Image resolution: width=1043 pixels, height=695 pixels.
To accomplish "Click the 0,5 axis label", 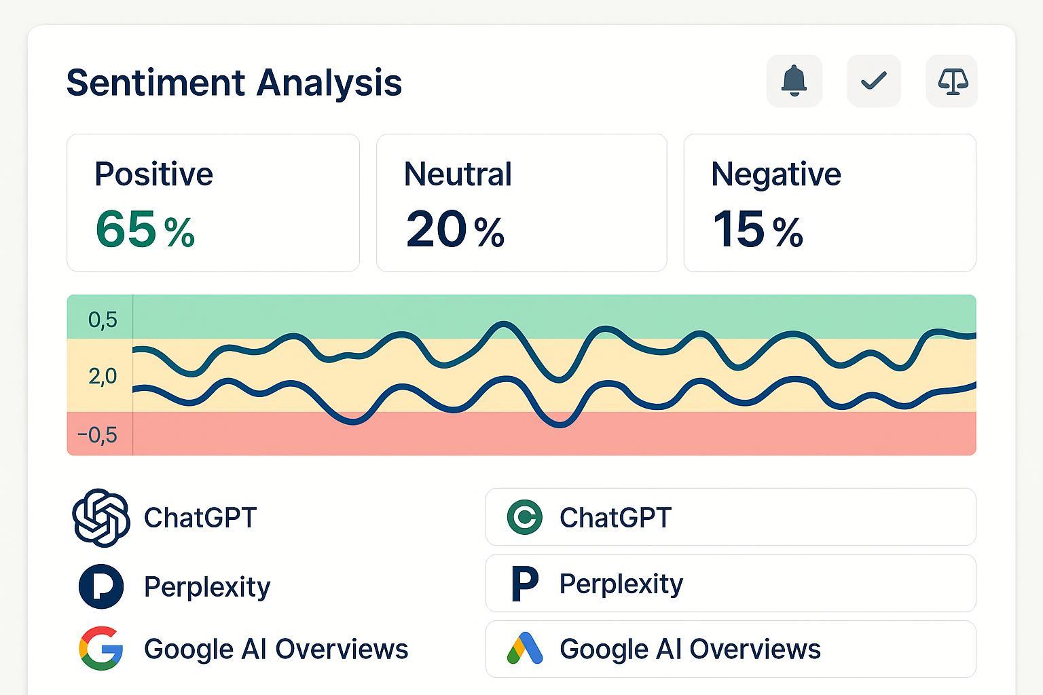I will (103, 320).
